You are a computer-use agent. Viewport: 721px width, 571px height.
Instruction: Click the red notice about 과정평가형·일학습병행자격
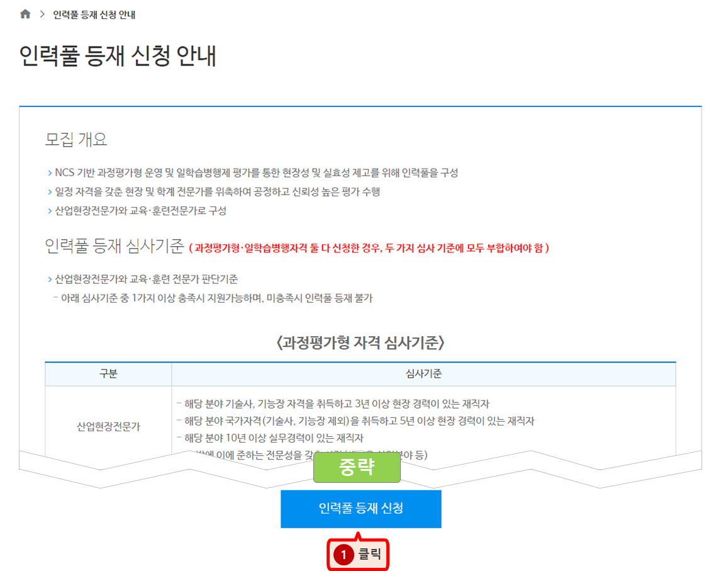click(x=369, y=248)
